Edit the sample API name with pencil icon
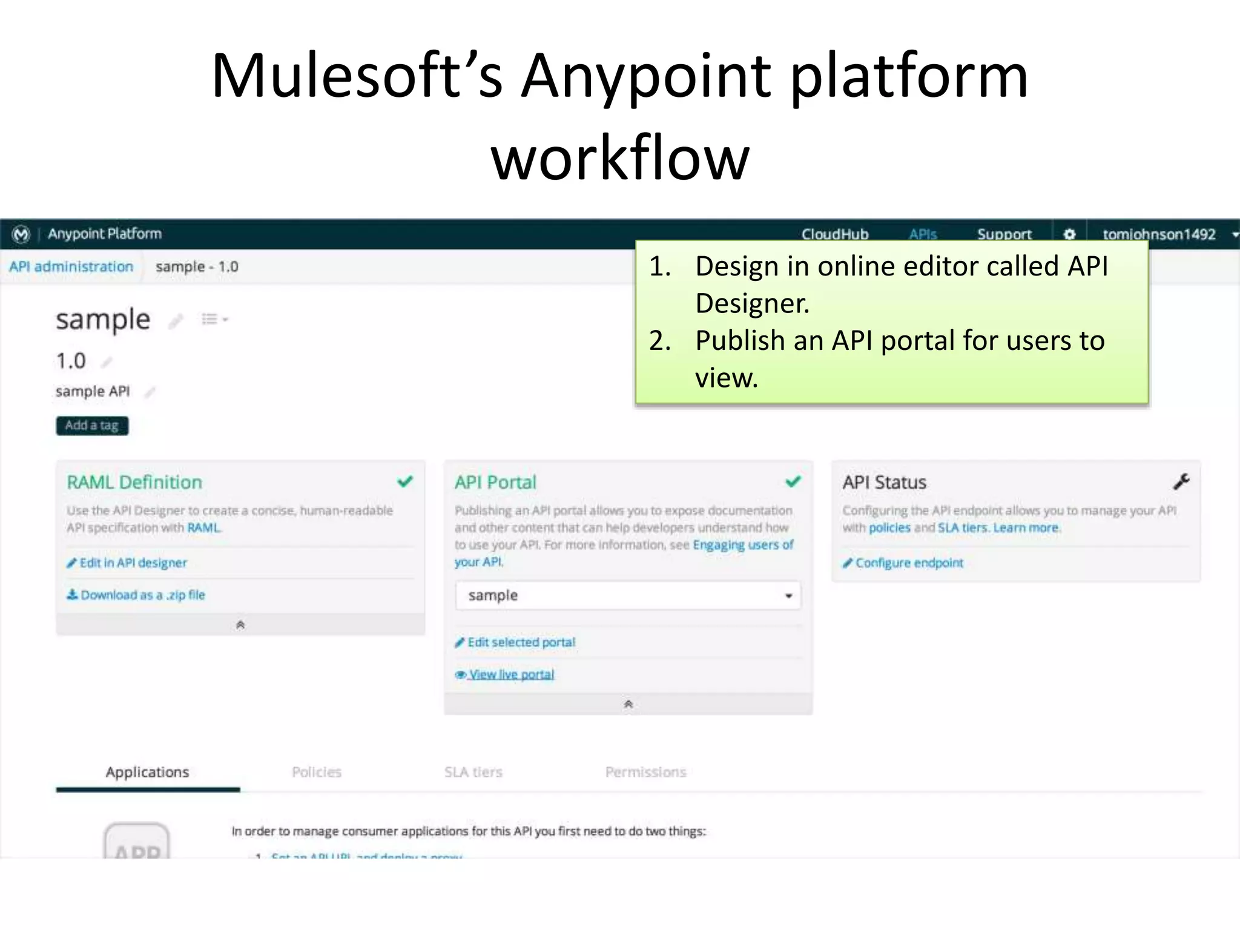The image size is (1240, 930). pos(176,321)
